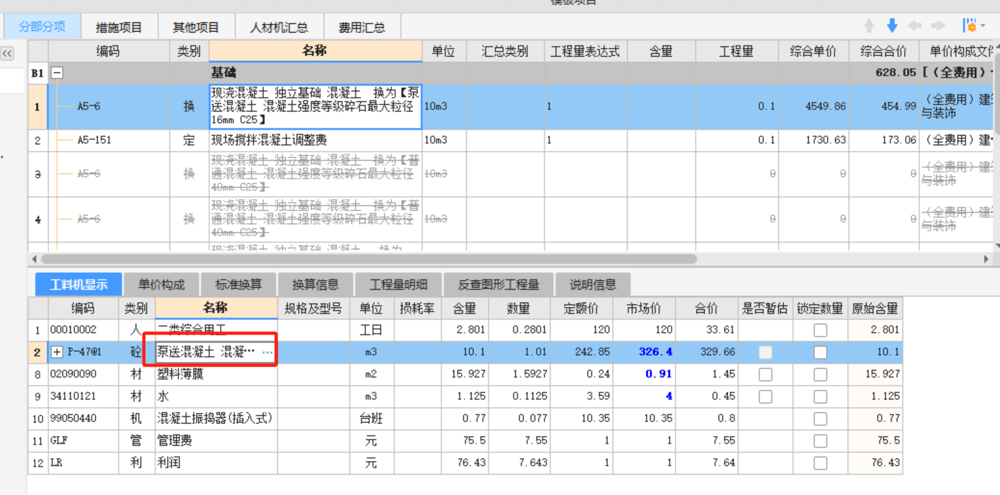The image size is (1000, 495).
Task: Open the 其他项目 tab
Action: click(196, 28)
